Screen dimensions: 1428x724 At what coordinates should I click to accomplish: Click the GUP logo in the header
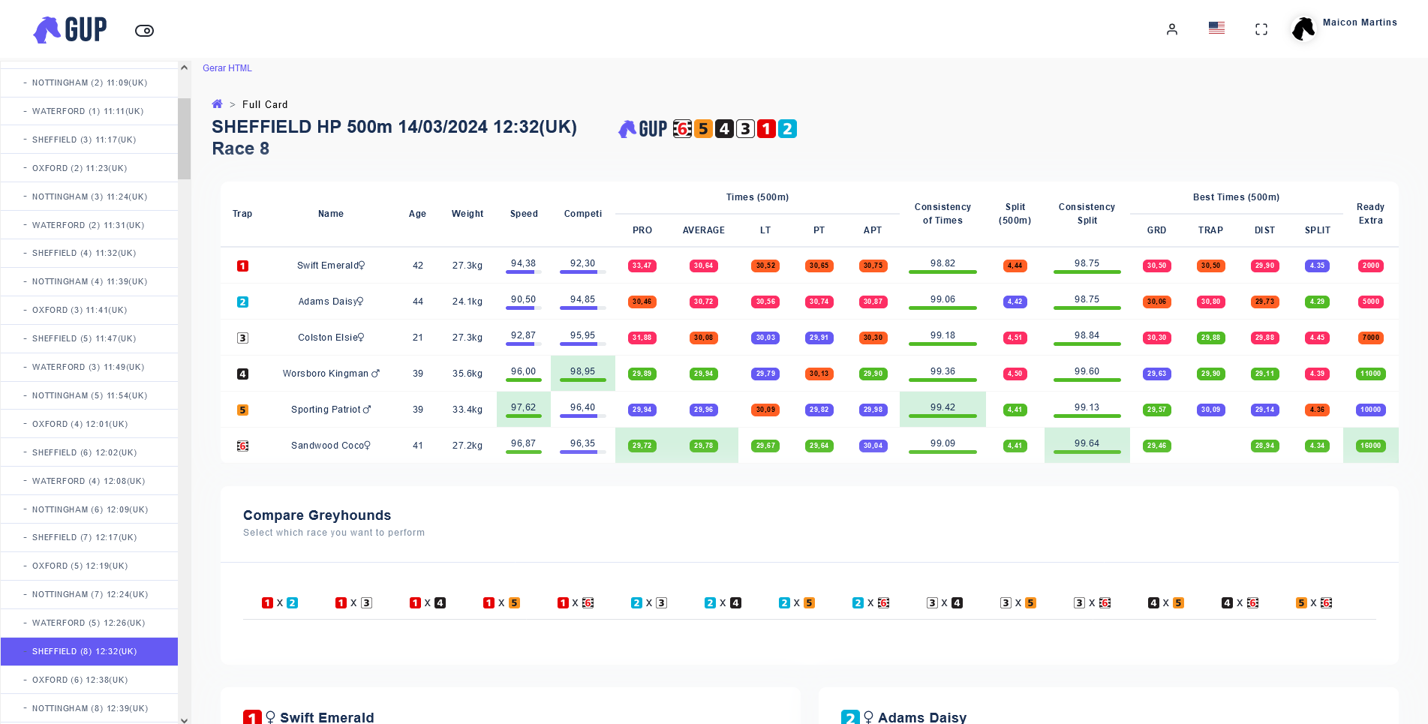[70, 30]
